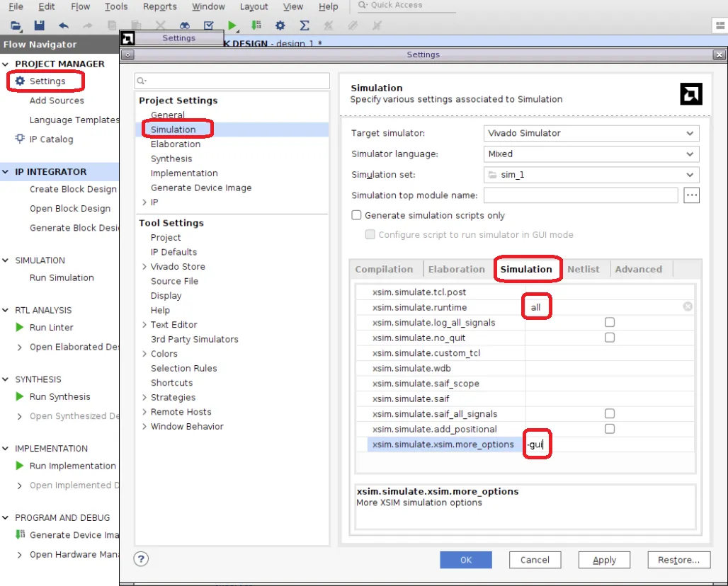
Task: Open settings via the toolbar gear icon
Action: [280, 25]
